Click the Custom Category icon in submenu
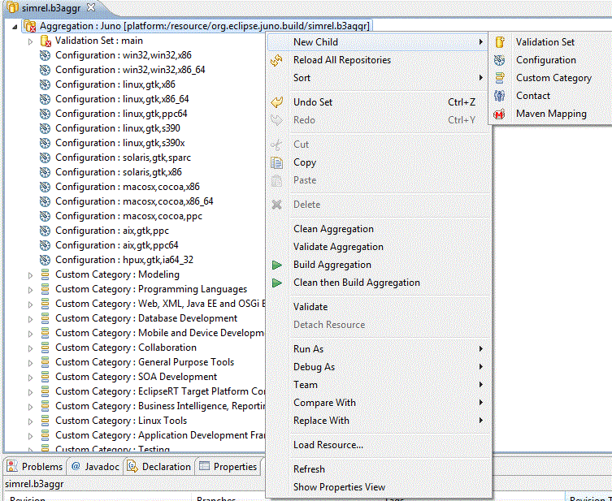Viewport: 612px width, 501px height. (x=500, y=78)
